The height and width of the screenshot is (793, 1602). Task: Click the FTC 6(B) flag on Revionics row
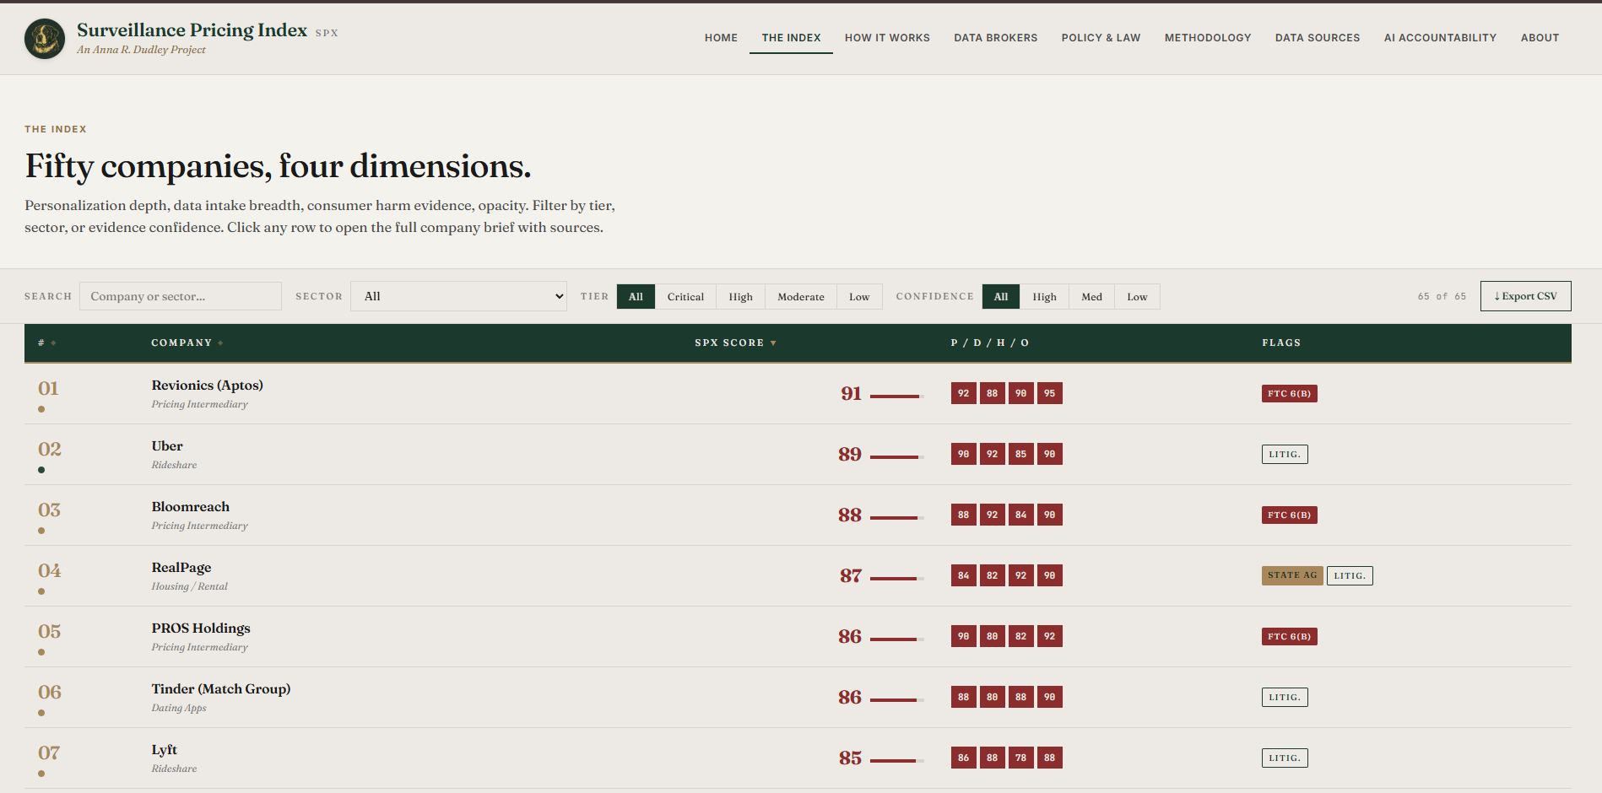[1289, 394]
